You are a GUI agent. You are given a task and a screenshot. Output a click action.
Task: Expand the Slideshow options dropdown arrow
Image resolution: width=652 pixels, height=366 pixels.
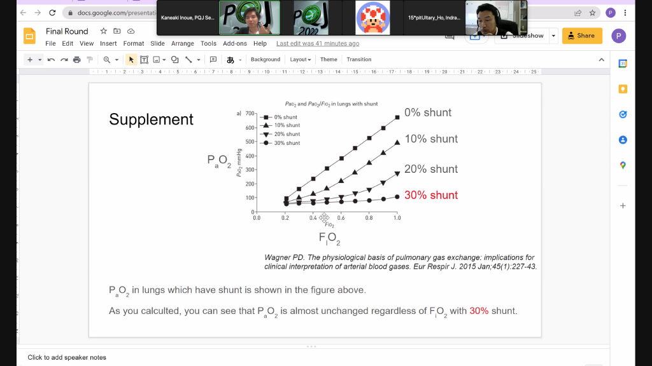click(553, 36)
